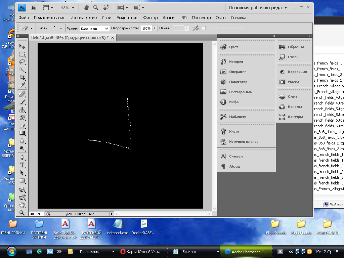
Task: Switch to Блокнот in the taskbar
Action: pyautogui.click(x=190, y=251)
